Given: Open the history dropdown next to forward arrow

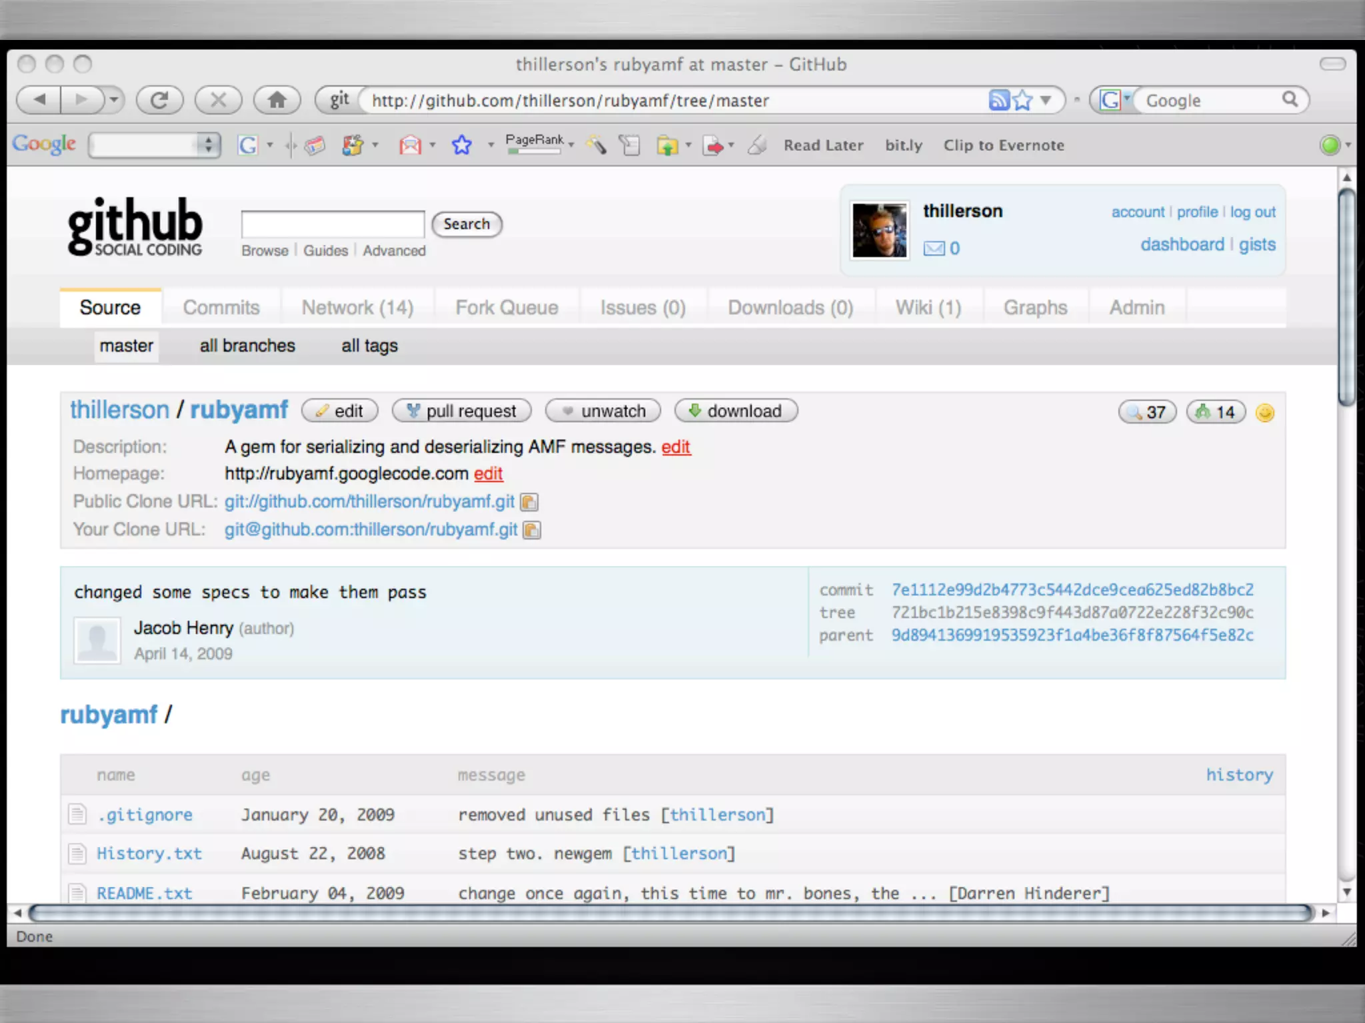Looking at the screenshot, I should 114,100.
